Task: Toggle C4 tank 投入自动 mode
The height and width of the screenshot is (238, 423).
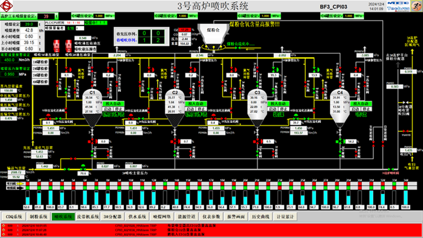Action: [x=360, y=103]
